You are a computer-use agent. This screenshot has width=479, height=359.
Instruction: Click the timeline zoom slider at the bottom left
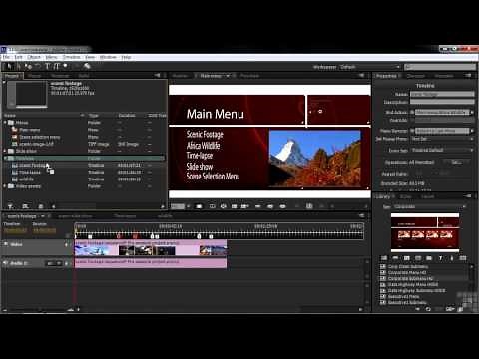coord(40,309)
